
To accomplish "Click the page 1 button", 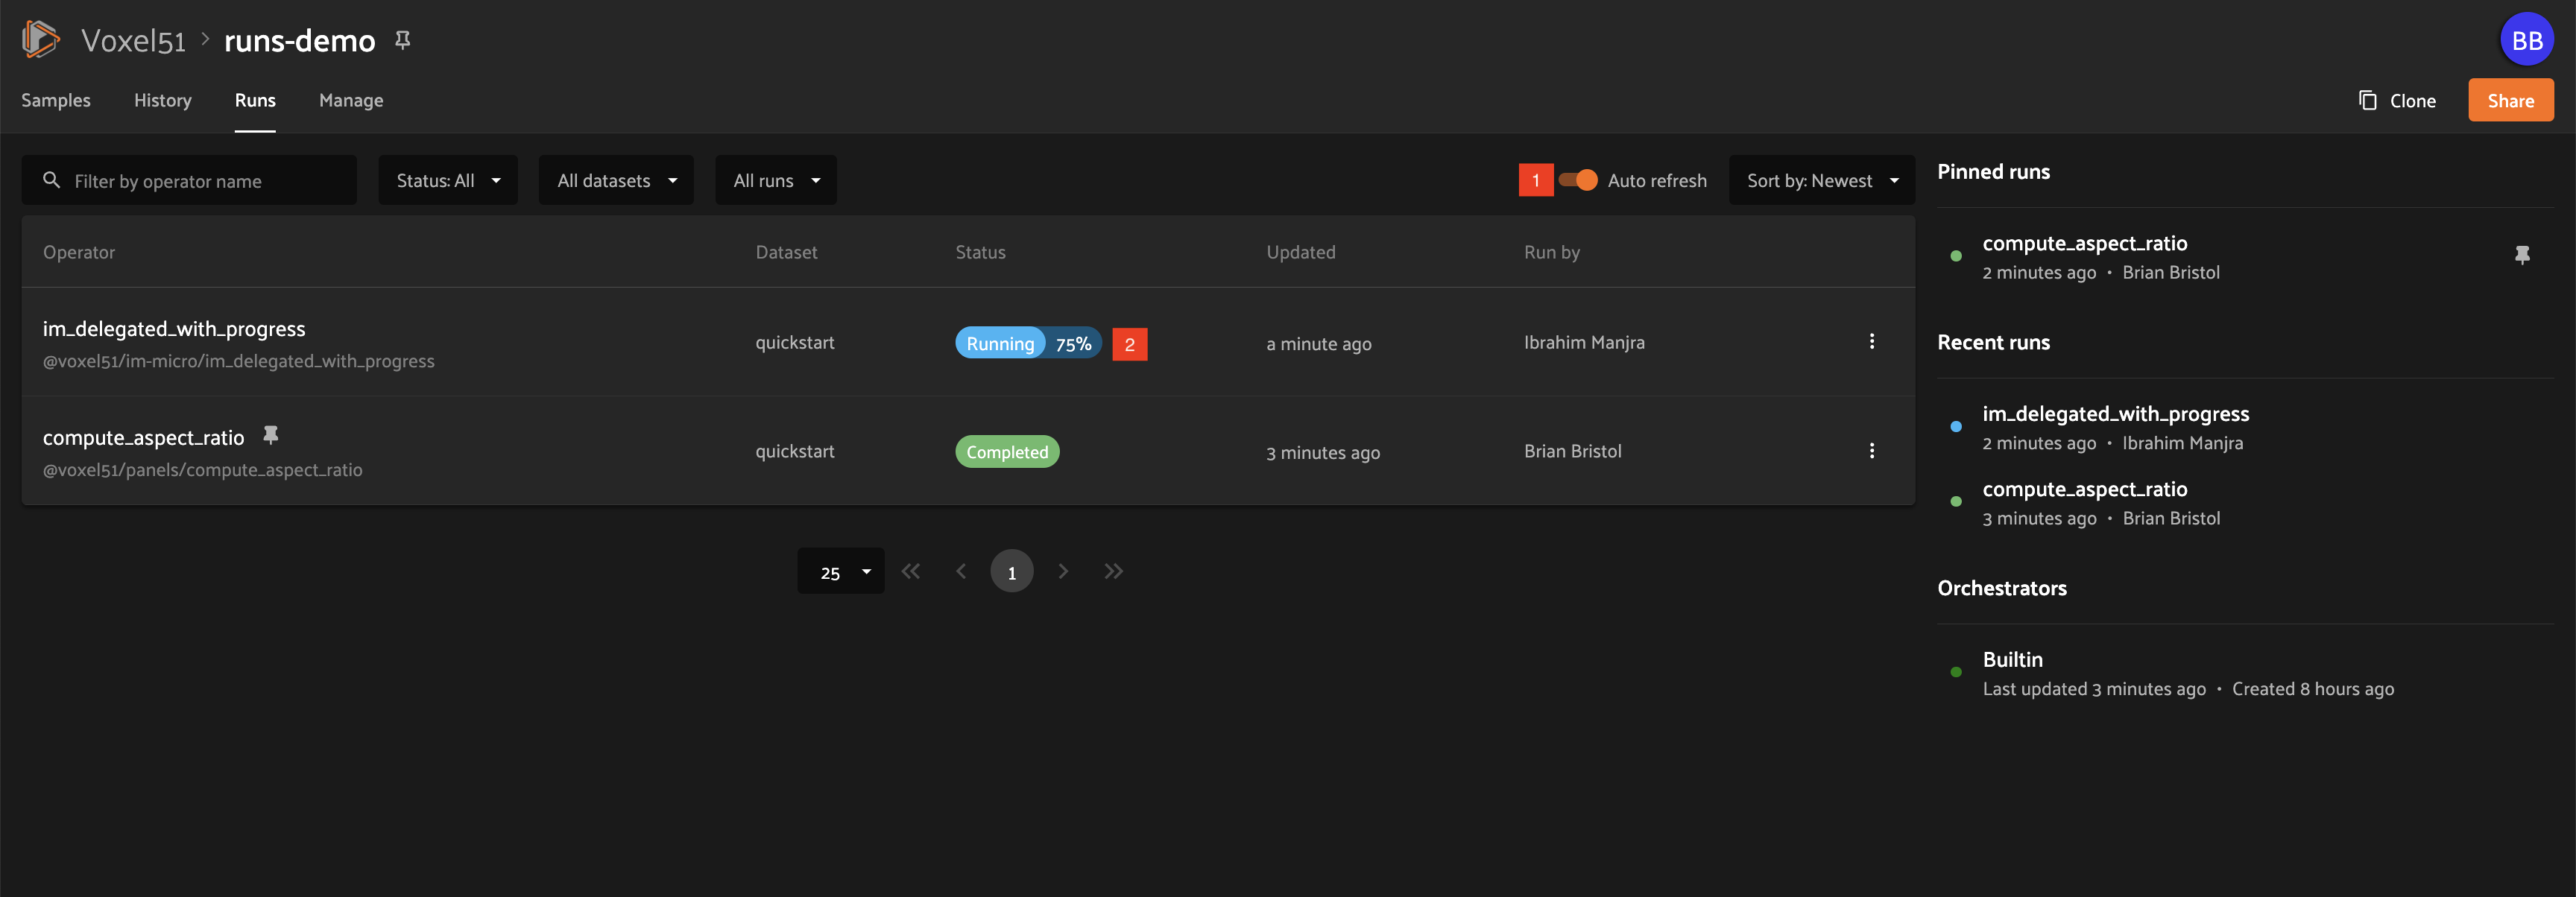I will pos(1011,571).
